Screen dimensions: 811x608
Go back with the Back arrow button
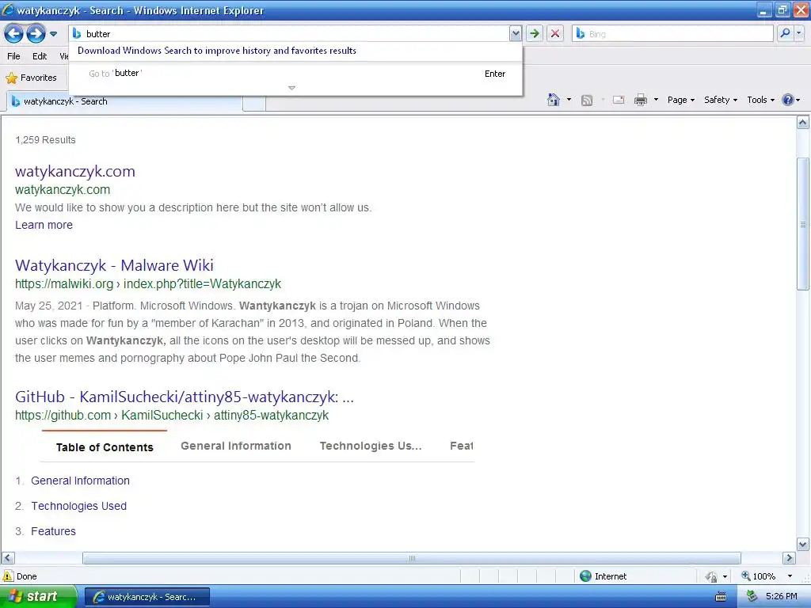14,34
